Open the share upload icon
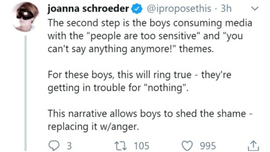 click(x=253, y=146)
